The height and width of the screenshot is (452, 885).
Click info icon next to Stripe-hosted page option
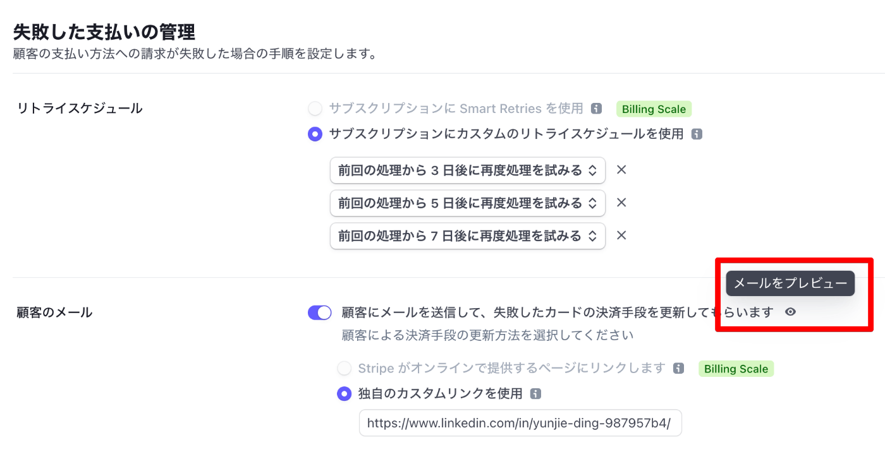pos(678,368)
